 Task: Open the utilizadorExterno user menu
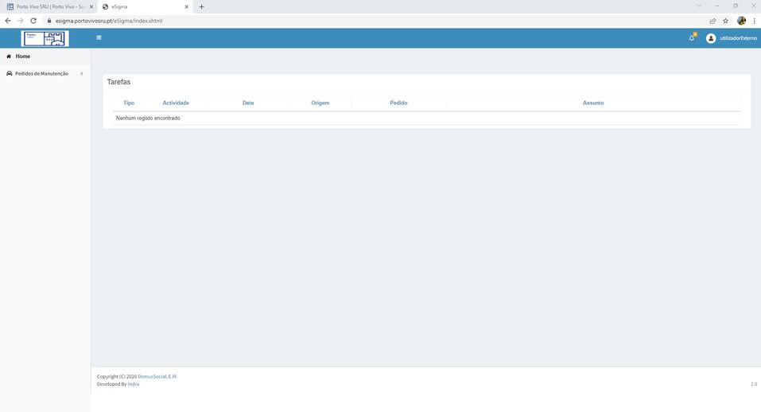[738, 38]
